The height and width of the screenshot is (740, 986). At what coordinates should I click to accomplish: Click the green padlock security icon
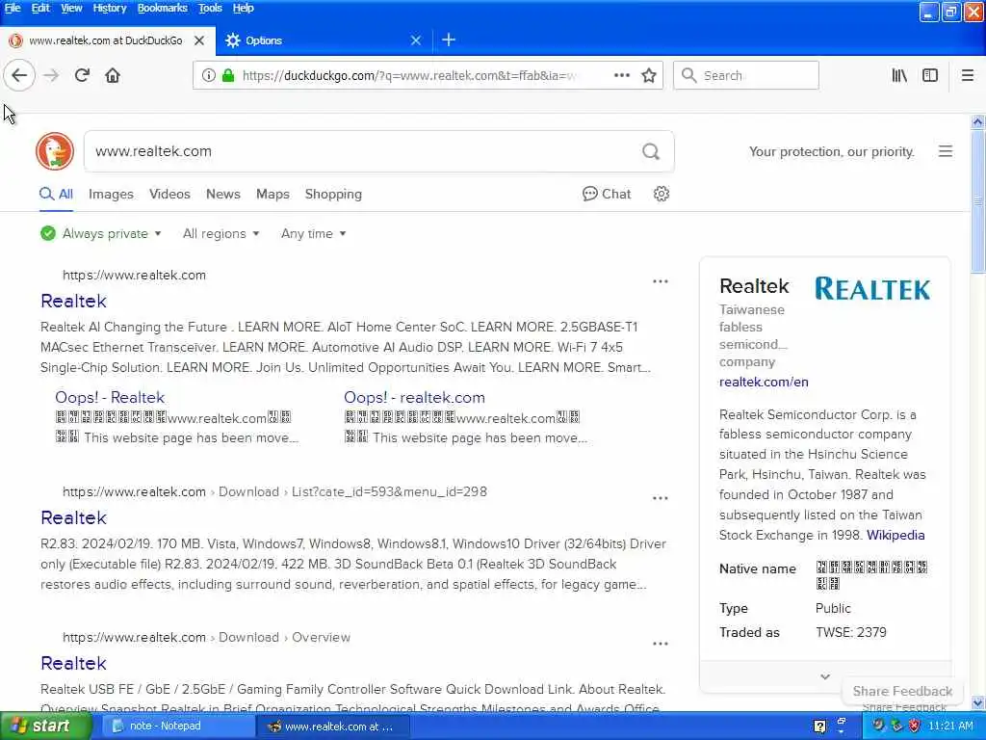pos(228,75)
